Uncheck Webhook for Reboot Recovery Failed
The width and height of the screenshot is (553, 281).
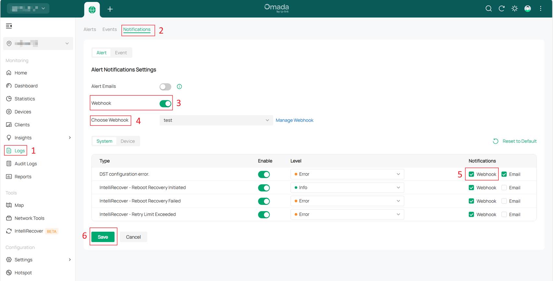pyautogui.click(x=471, y=201)
